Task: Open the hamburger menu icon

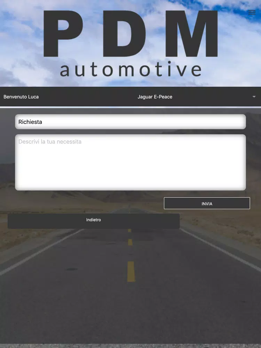Action: (252, 13)
